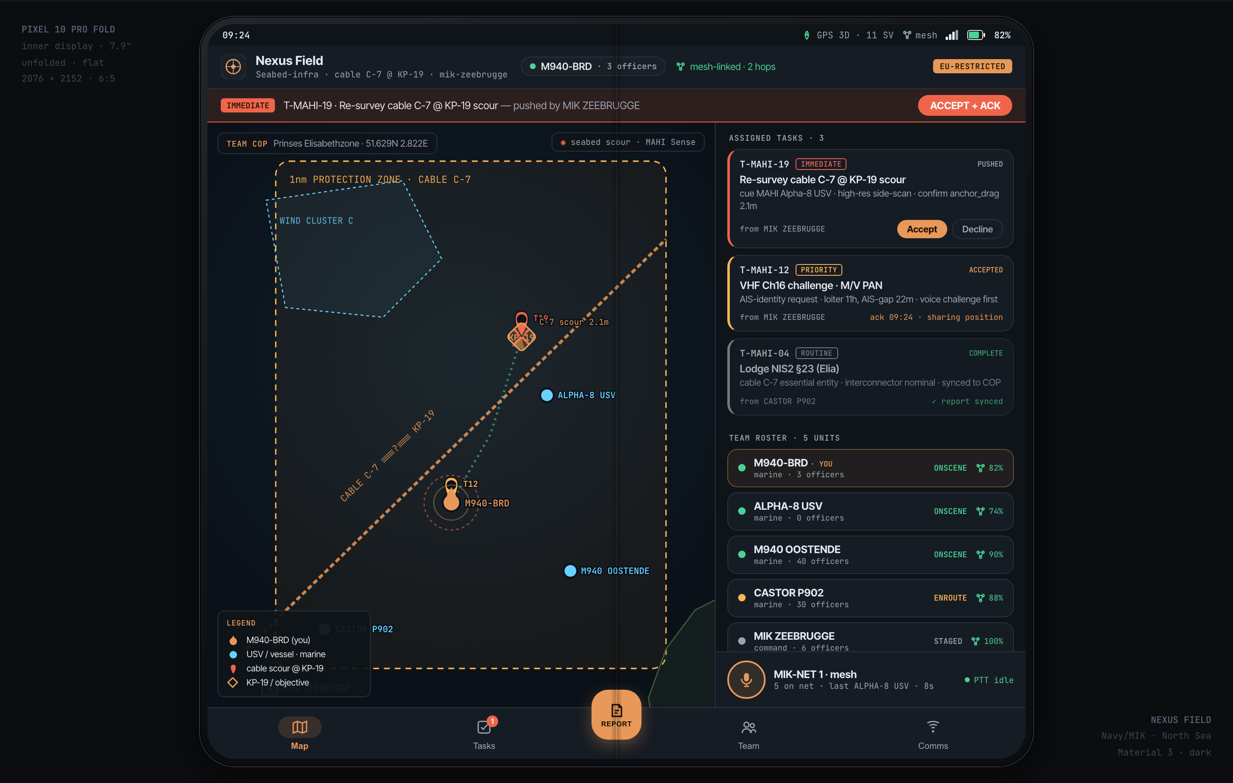Tap the push-to-talk microphone button
The height and width of the screenshot is (783, 1233).
pyautogui.click(x=746, y=680)
